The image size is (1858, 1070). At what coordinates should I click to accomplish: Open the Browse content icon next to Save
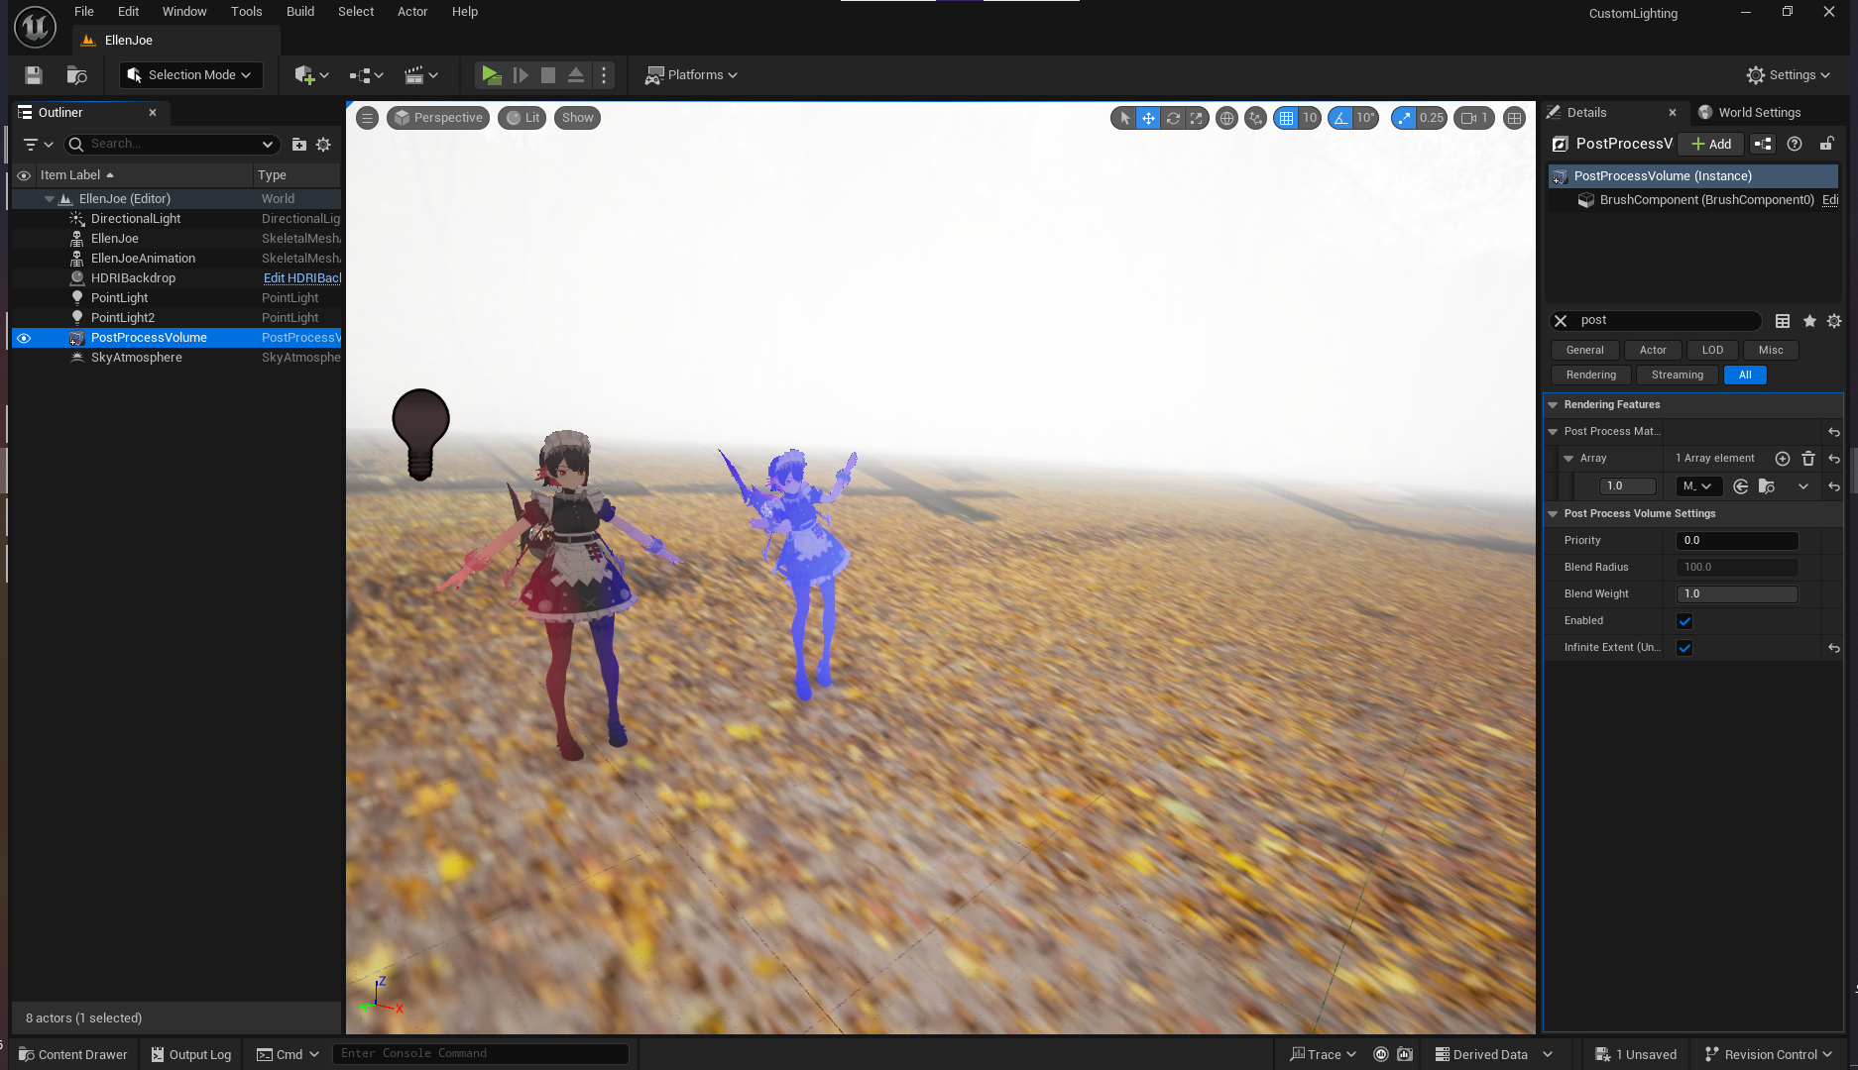point(76,75)
